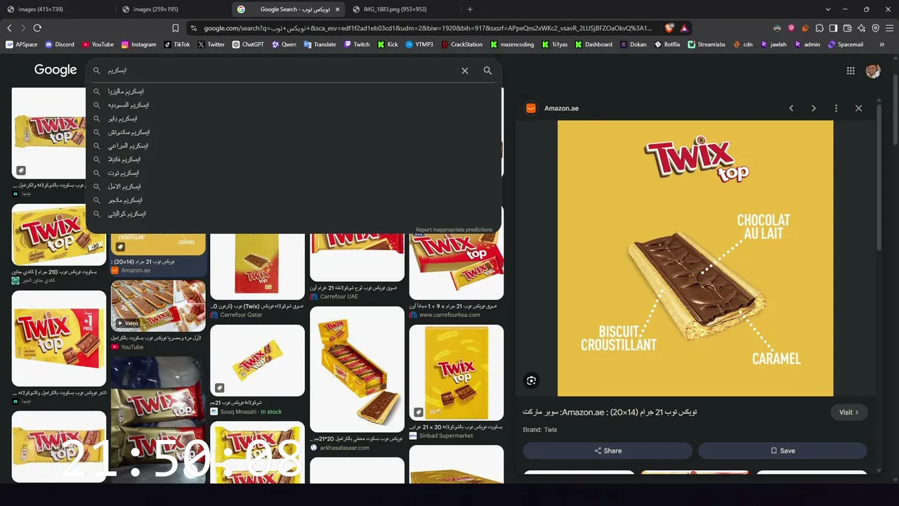Close the Amazon.ae image preview panel
This screenshot has width=899, height=506.
858,108
